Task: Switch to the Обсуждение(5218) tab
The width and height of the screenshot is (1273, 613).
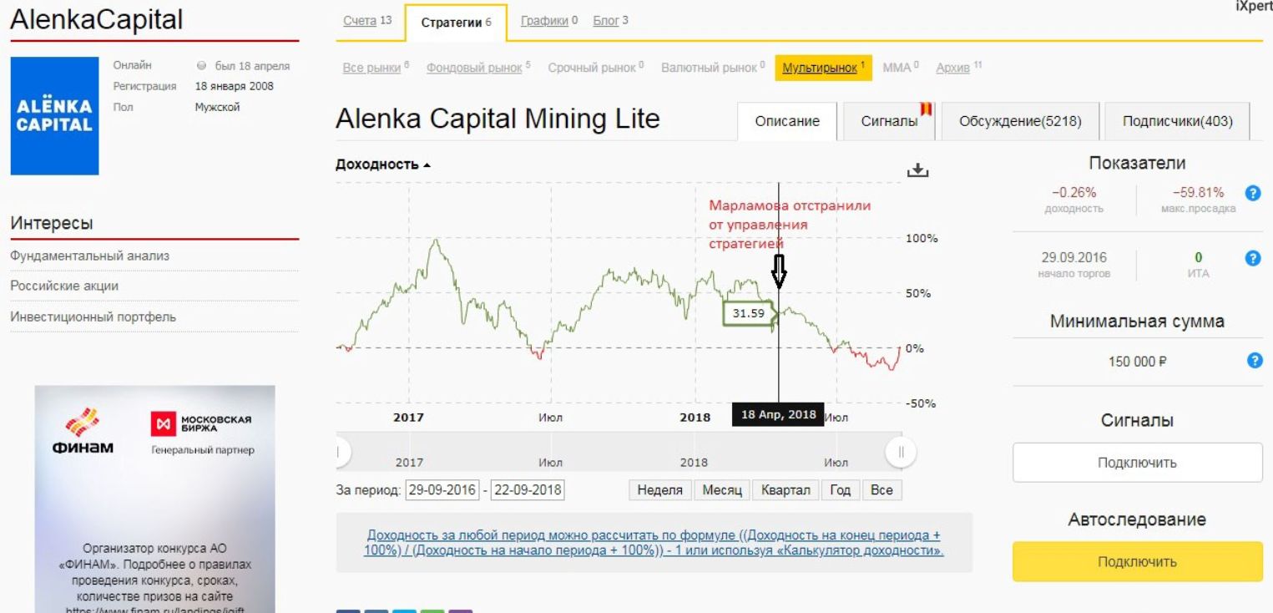Action: point(1020,122)
